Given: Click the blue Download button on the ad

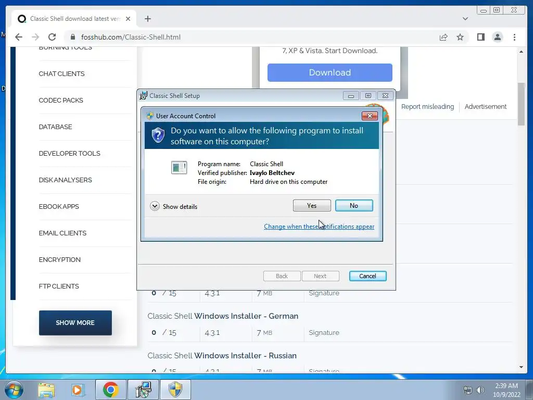Looking at the screenshot, I should pos(329,72).
